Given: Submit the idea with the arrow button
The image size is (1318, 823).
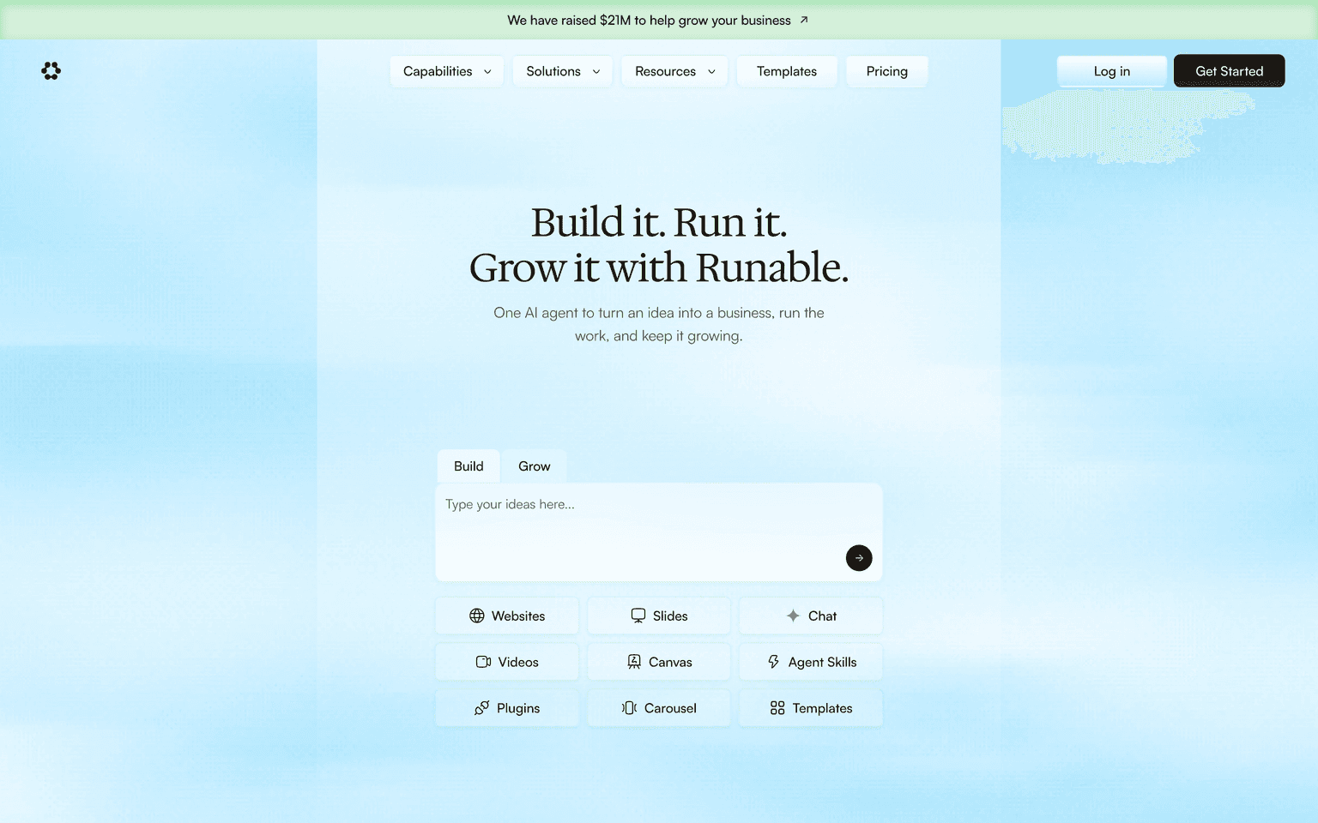Looking at the screenshot, I should 859,558.
